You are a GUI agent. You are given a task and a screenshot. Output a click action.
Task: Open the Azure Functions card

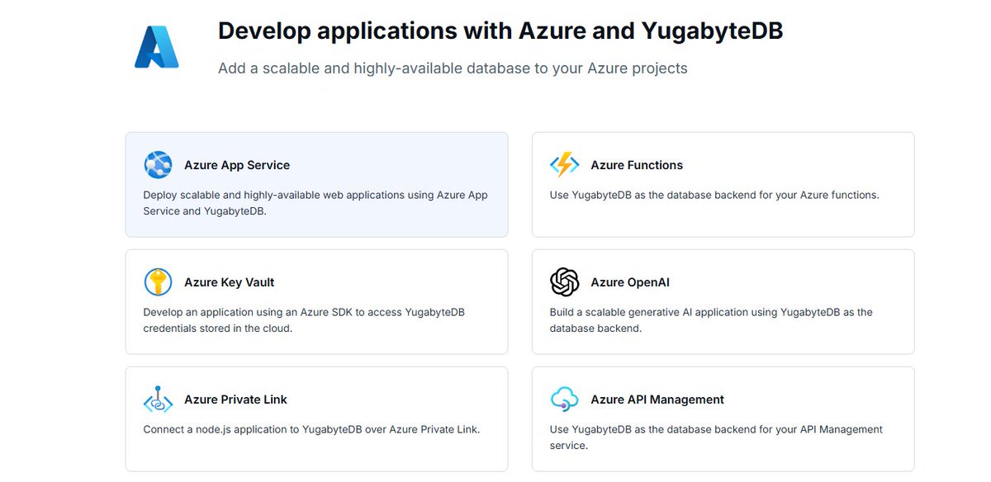point(723,184)
